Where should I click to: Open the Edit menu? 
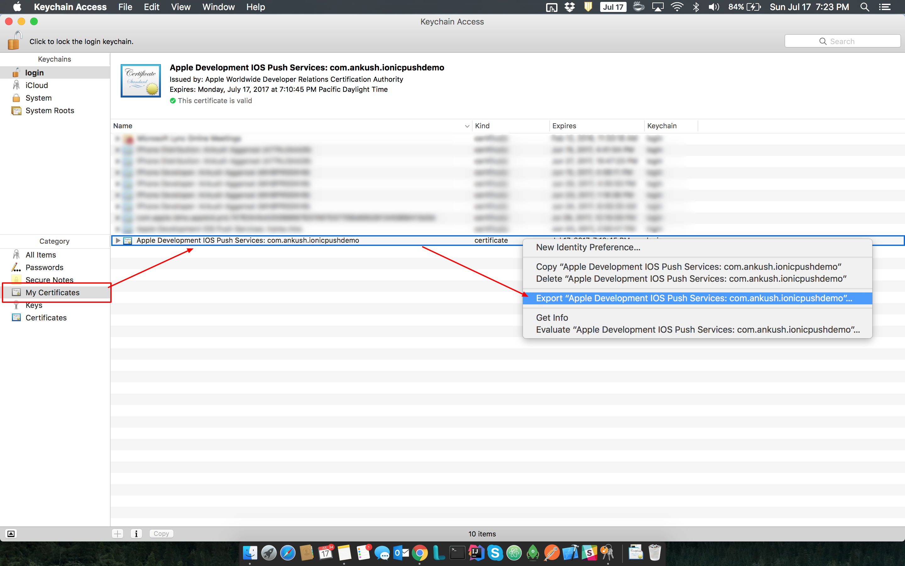pos(151,7)
